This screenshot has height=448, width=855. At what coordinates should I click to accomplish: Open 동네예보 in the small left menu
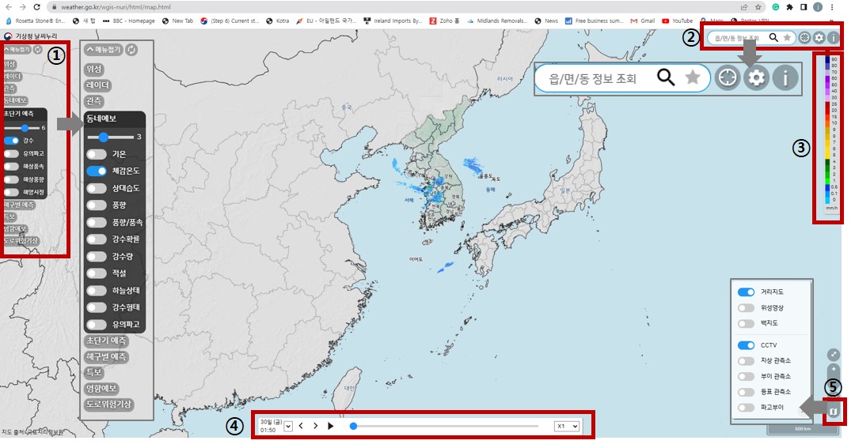pyautogui.click(x=15, y=100)
